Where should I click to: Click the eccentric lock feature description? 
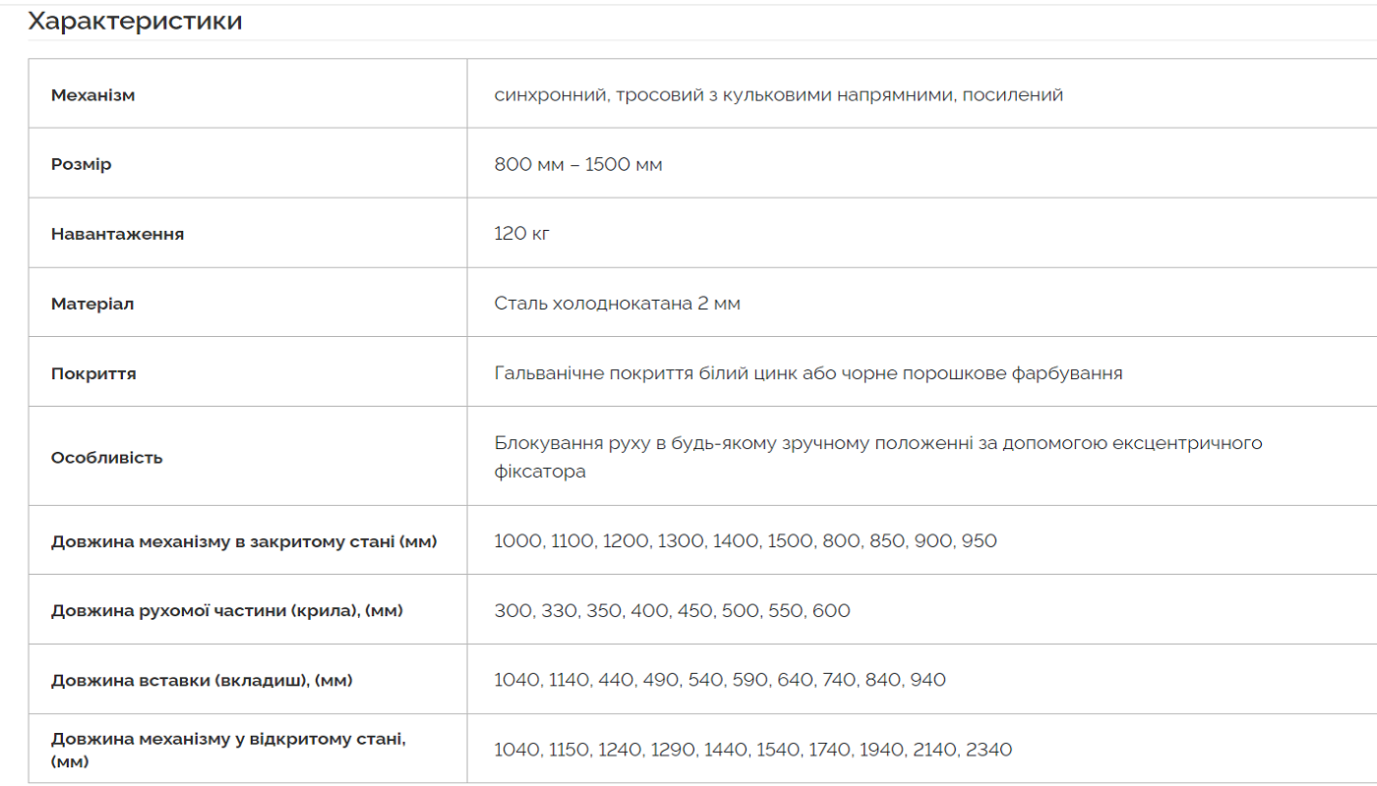click(878, 457)
